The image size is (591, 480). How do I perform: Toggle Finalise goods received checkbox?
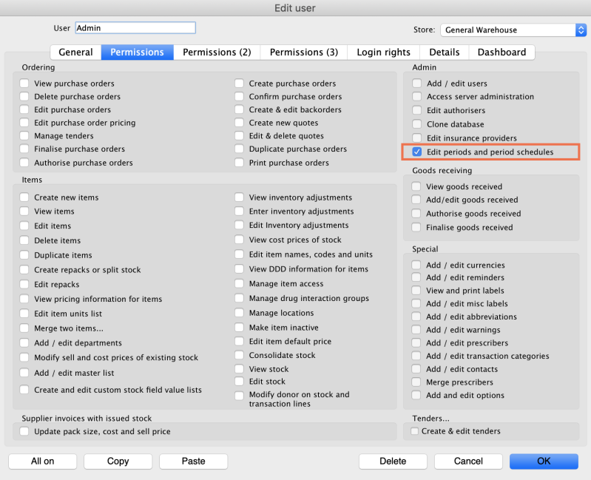click(x=416, y=227)
